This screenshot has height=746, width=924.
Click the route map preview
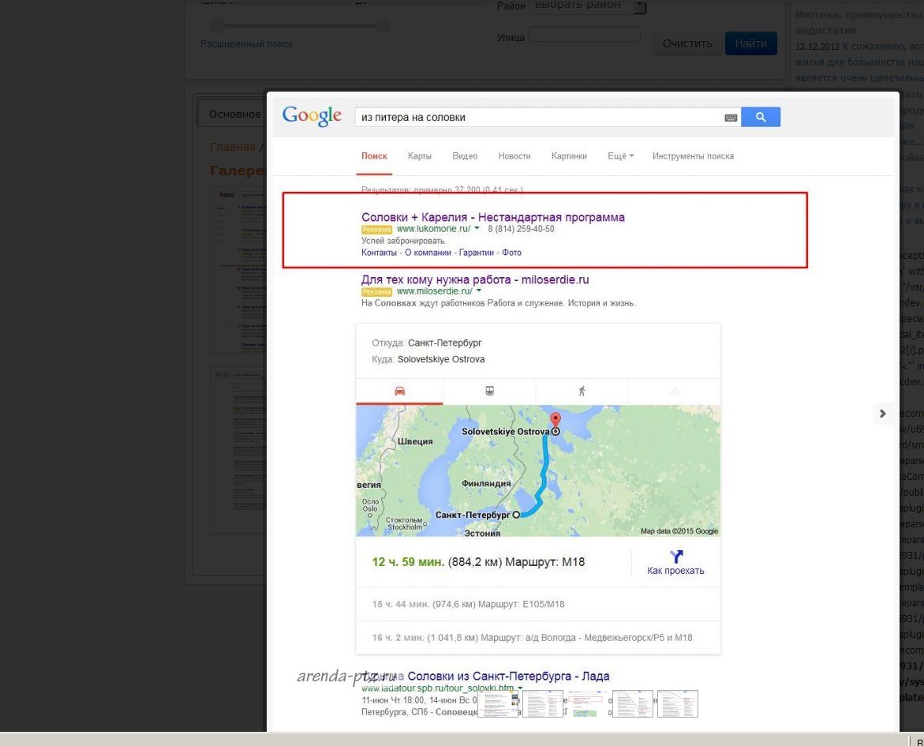pyautogui.click(x=538, y=470)
